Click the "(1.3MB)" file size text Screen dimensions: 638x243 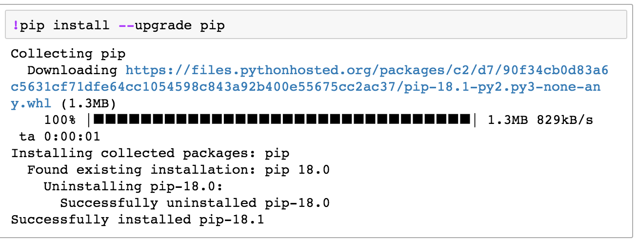pyautogui.click(x=88, y=104)
